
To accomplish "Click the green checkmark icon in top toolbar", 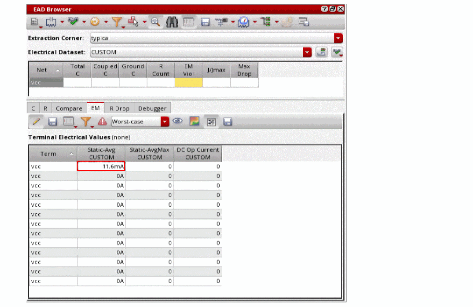I will (x=72, y=22).
